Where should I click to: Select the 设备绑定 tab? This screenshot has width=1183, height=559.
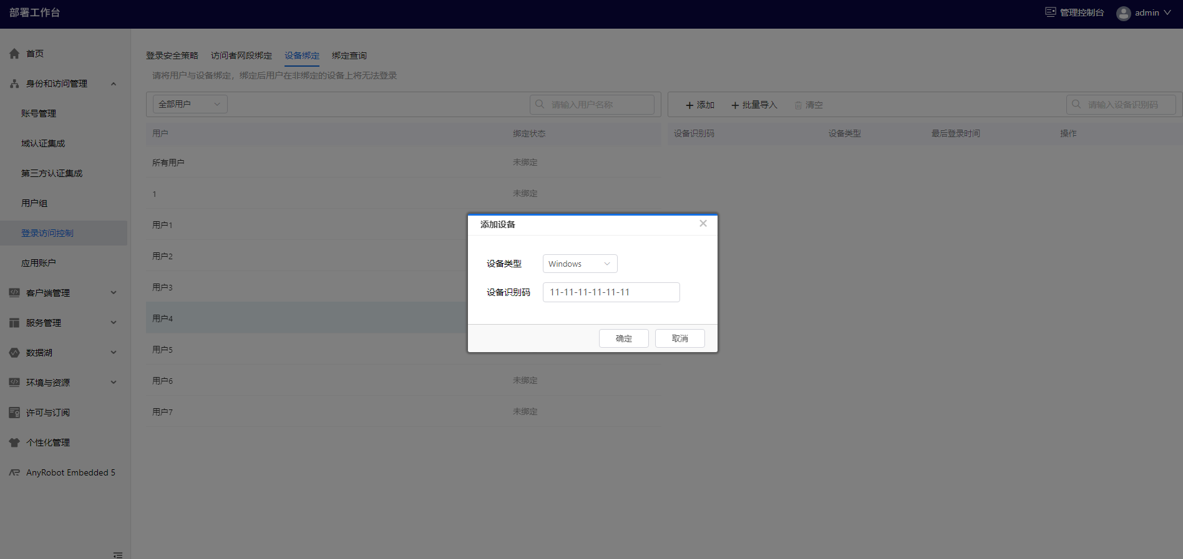(302, 55)
